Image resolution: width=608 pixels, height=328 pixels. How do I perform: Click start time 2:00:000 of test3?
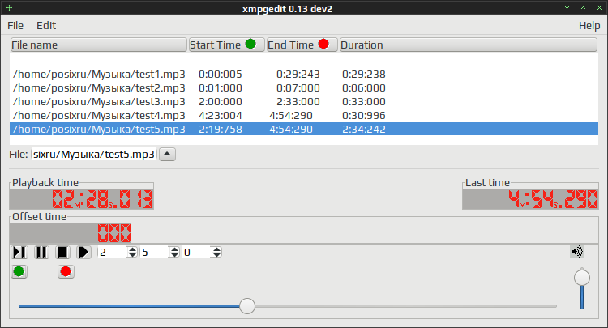click(221, 102)
